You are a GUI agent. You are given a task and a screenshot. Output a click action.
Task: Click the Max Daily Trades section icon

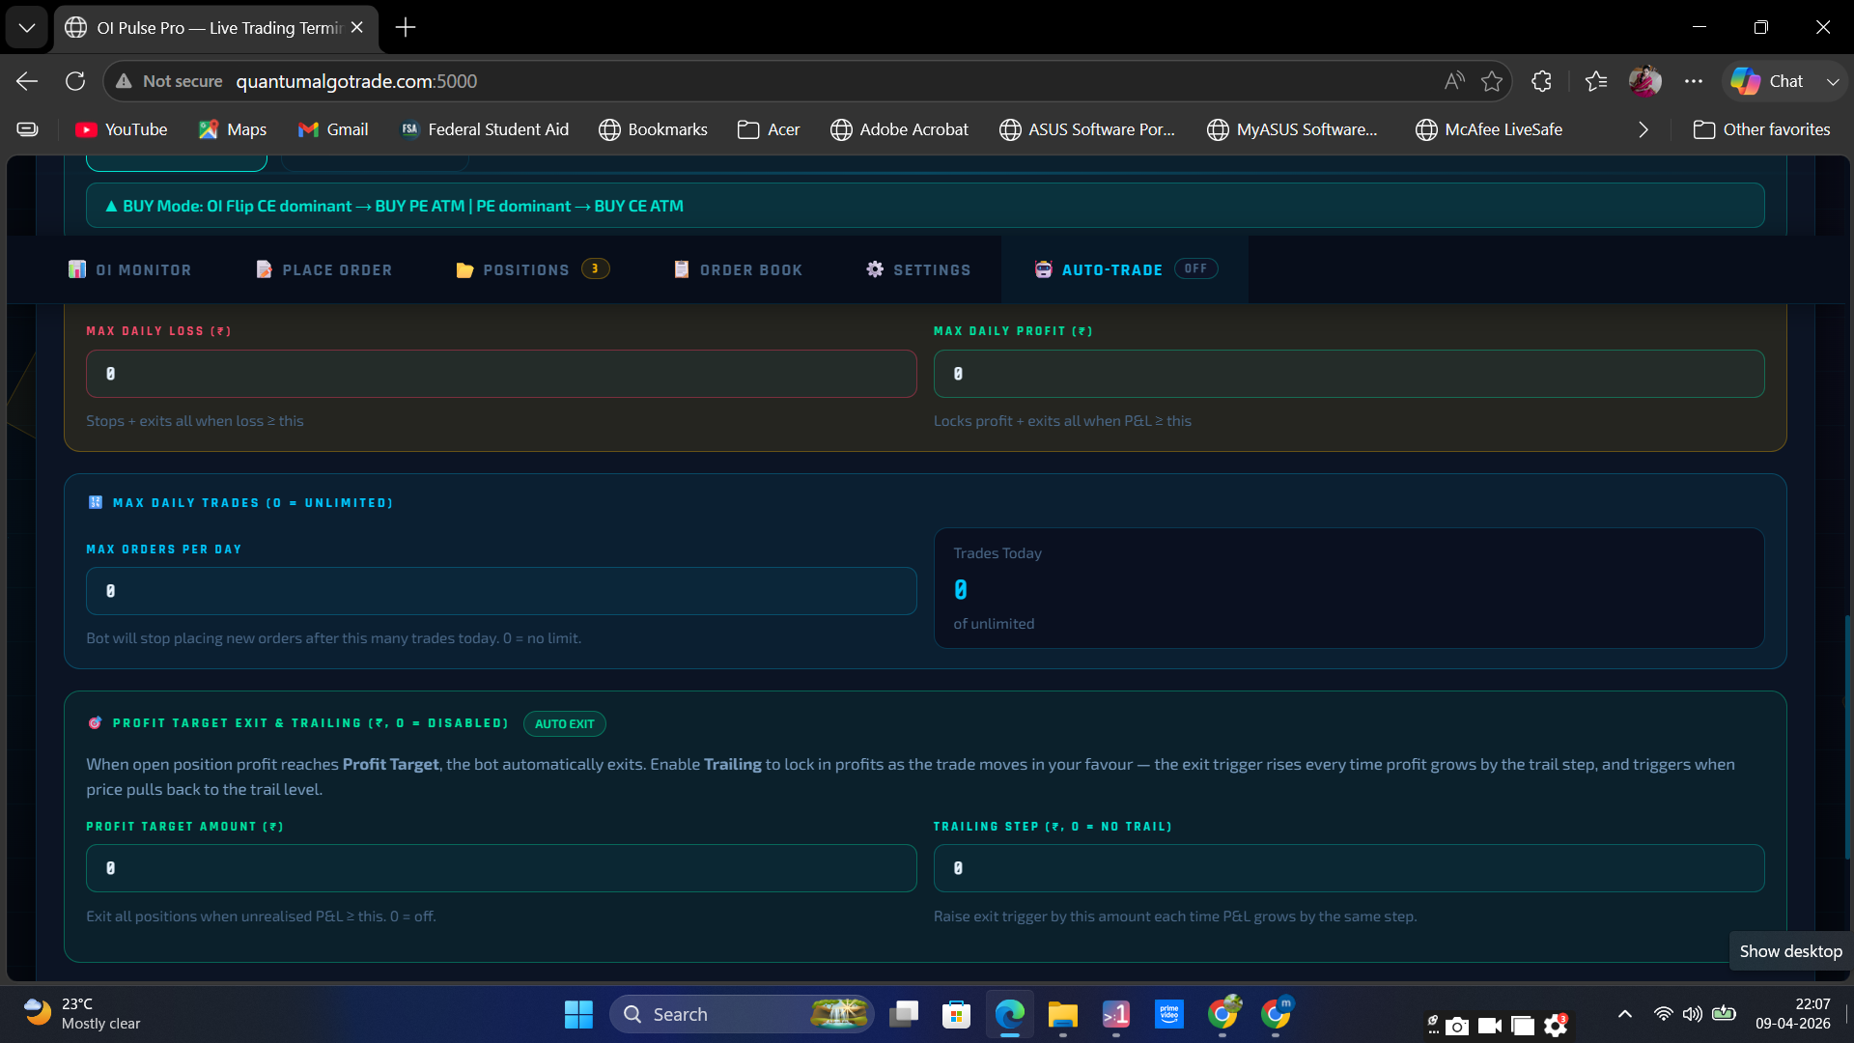[x=96, y=502]
